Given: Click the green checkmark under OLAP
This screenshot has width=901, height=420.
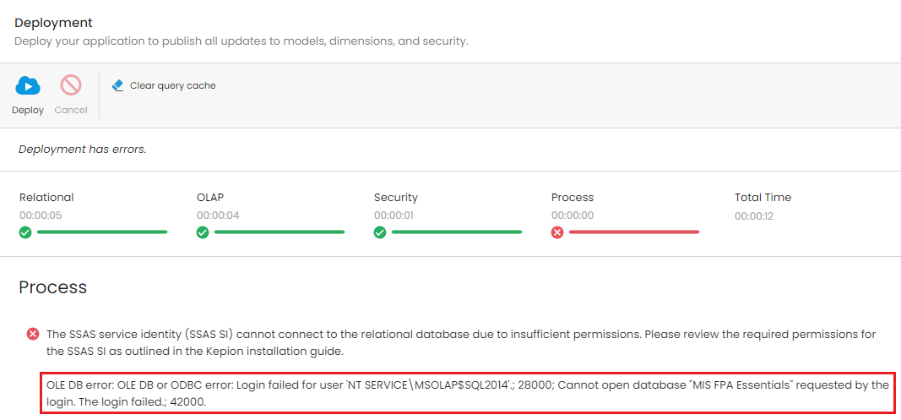Looking at the screenshot, I should coord(203,232).
